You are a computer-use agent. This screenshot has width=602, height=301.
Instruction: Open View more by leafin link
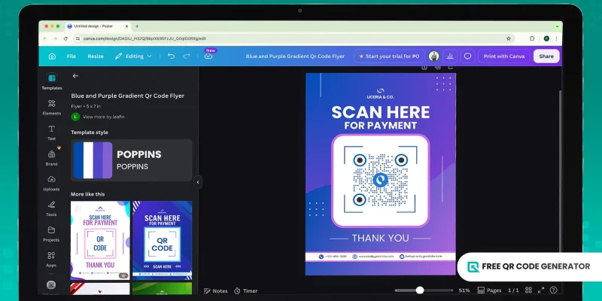pyautogui.click(x=104, y=117)
